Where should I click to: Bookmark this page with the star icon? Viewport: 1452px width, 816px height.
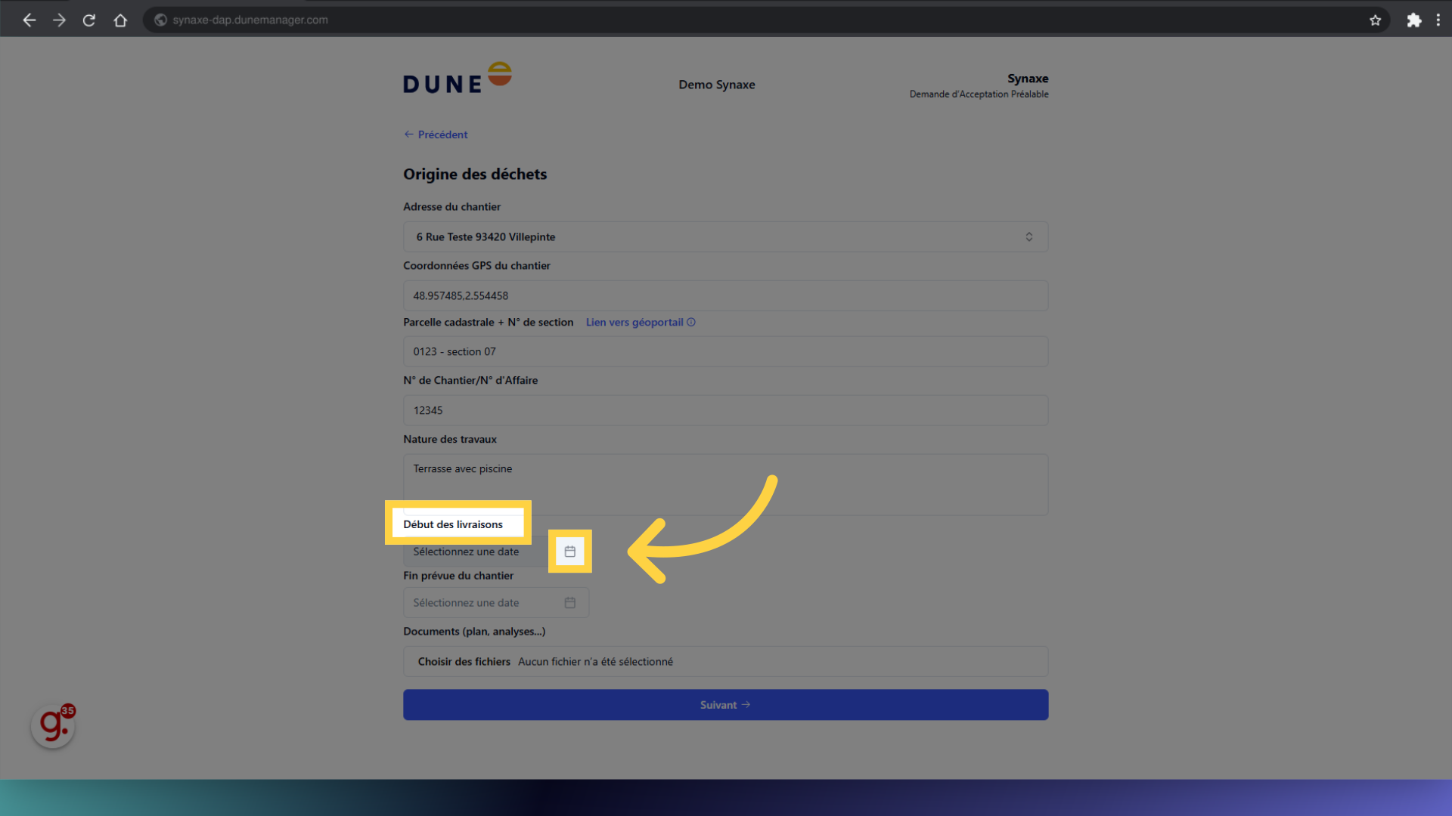point(1376,20)
